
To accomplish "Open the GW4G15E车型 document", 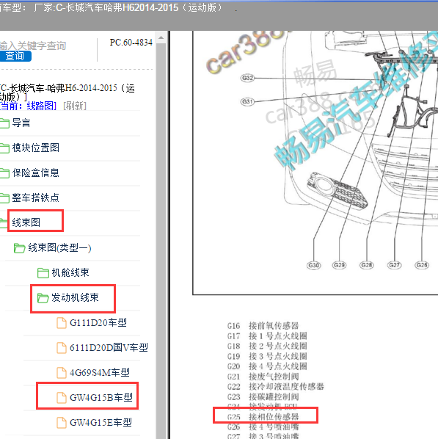I will pyautogui.click(x=101, y=422).
